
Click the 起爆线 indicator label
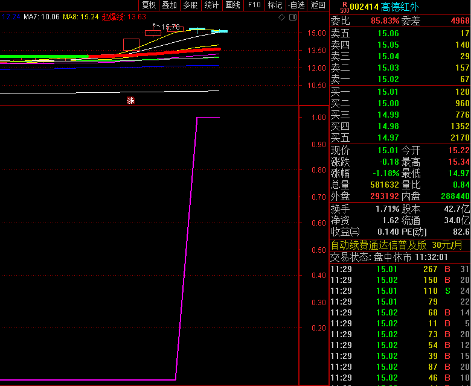114,17
